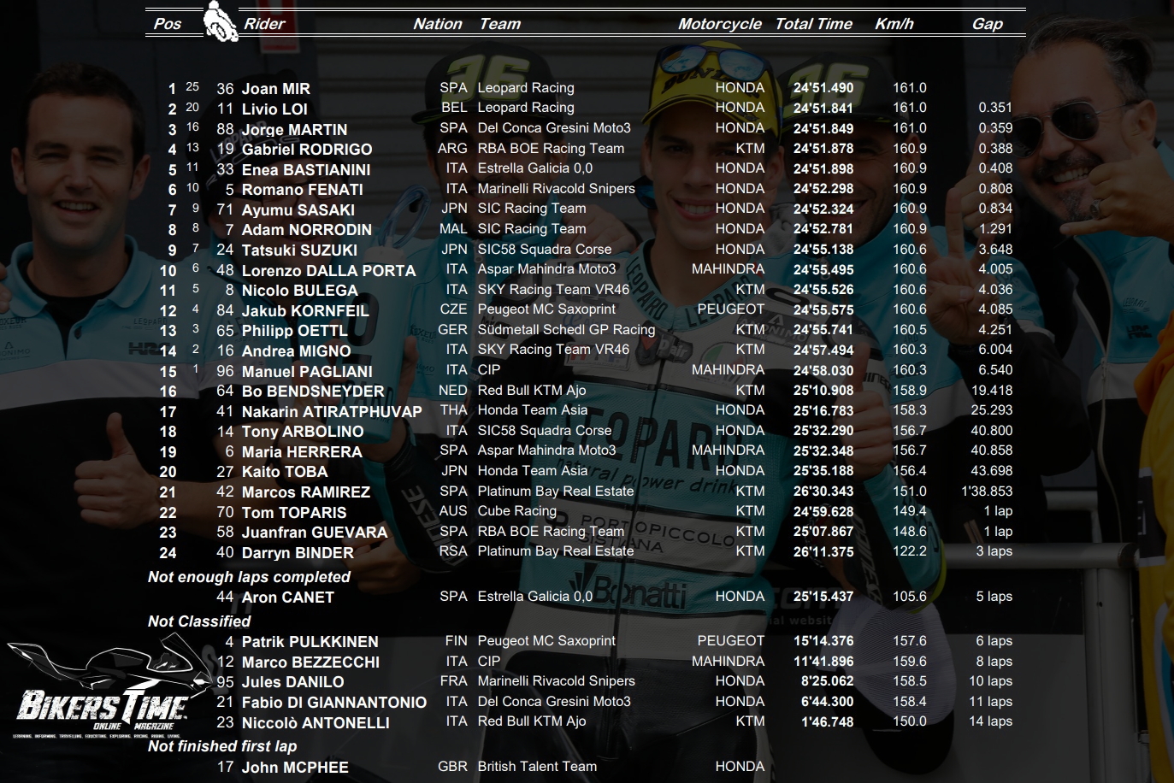Select rider name Lorenzo DALLA PORTA
The height and width of the screenshot is (783, 1174).
[x=328, y=271]
